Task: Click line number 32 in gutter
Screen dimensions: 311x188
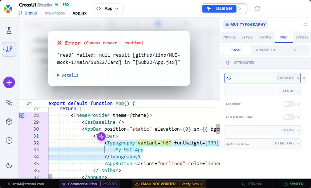Action: click(36, 143)
